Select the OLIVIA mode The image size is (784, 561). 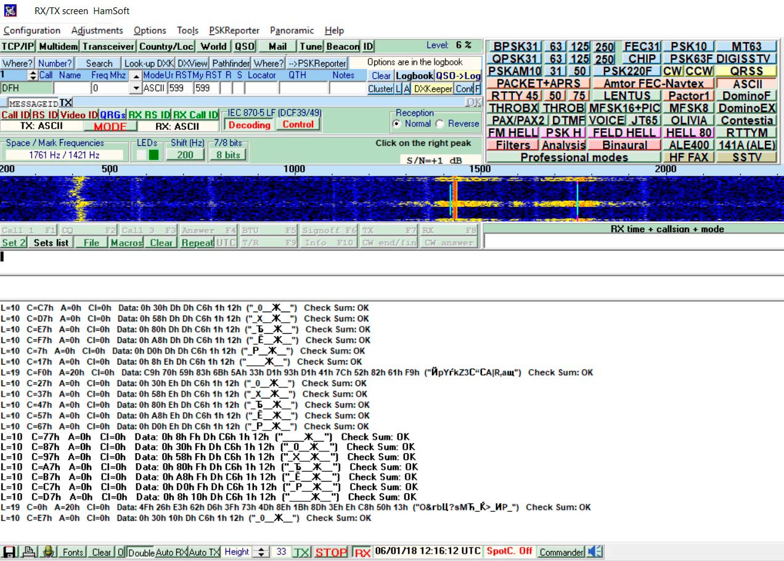(688, 120)
